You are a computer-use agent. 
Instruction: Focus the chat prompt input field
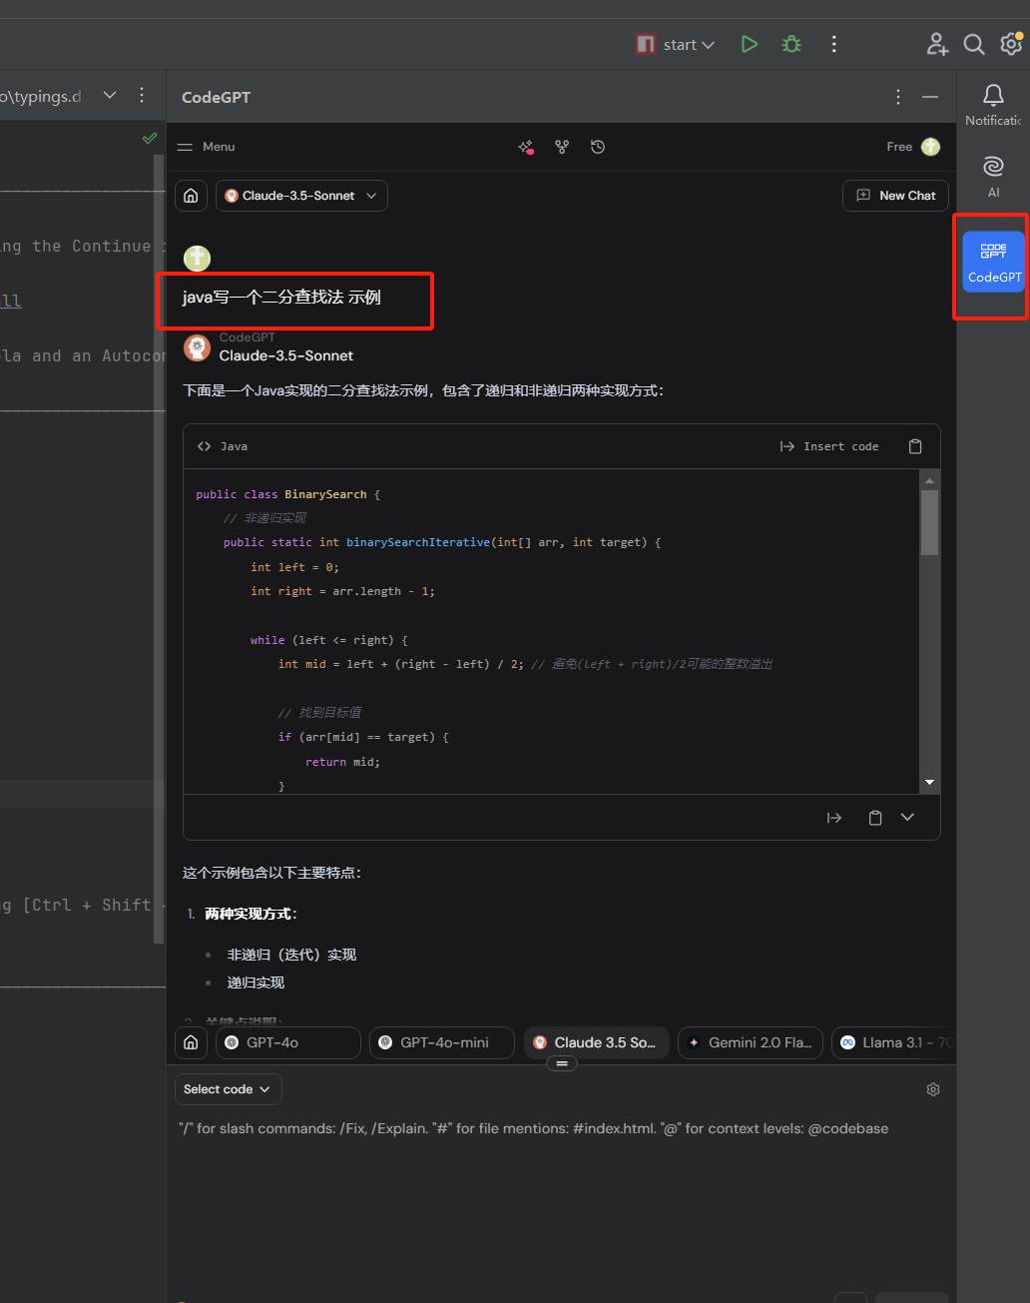561,1198
